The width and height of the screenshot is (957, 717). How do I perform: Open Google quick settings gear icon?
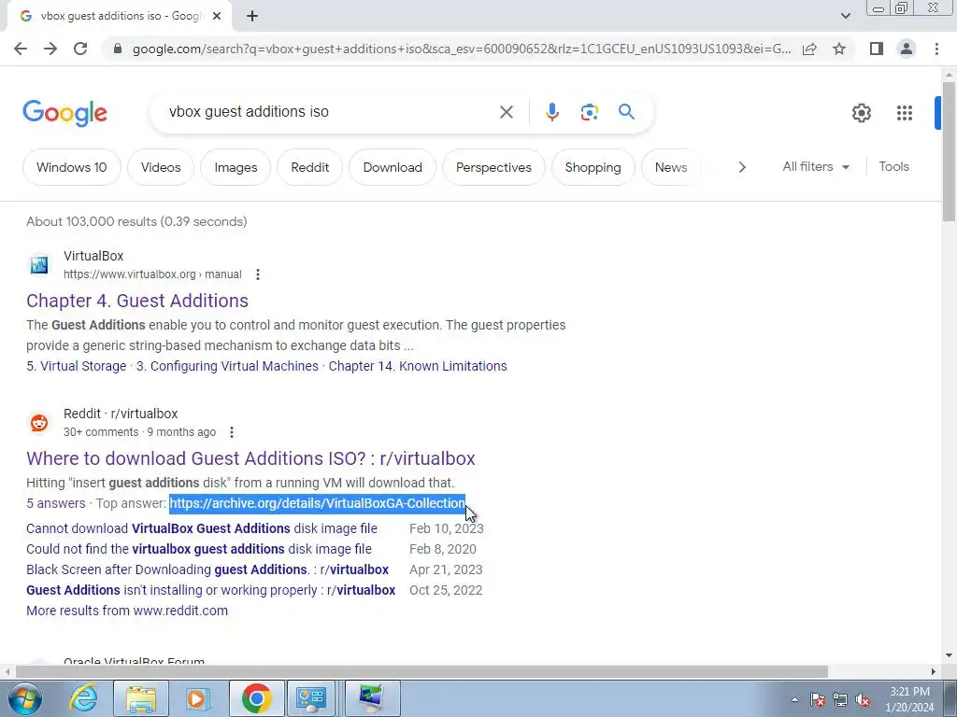click(x=861, y=113)
